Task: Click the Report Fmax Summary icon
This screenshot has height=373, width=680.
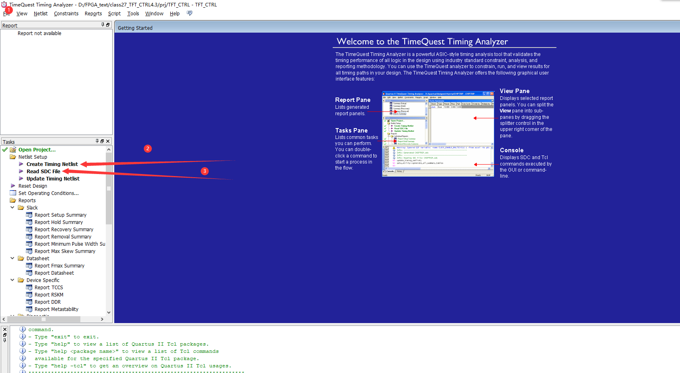Action: pyautogui.click(x=29, y=266)
